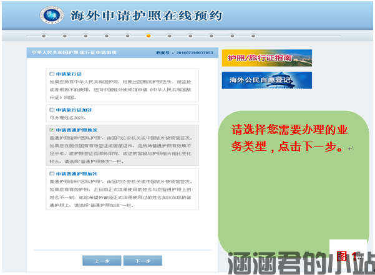
Task: Click the 申请普通护照加注 option title
Action: coord(77,174)
